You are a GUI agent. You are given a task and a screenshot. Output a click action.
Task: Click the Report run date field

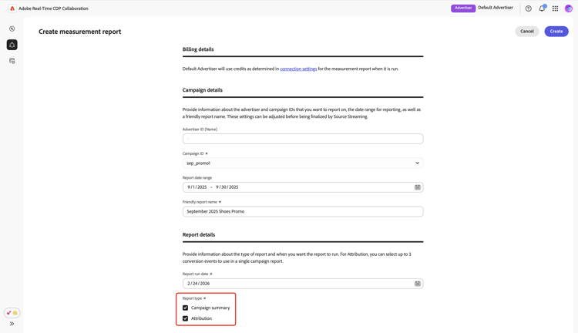(303, 283)
